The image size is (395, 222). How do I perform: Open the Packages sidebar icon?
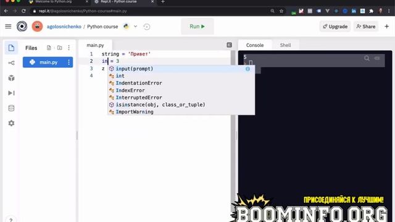11,78
